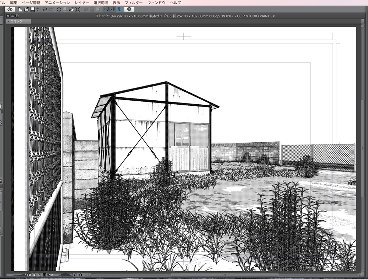Image resolution: width=368 pixels, height=279 pixels.
Task: Open the ヘルプ menu
Action: (175, 3)
